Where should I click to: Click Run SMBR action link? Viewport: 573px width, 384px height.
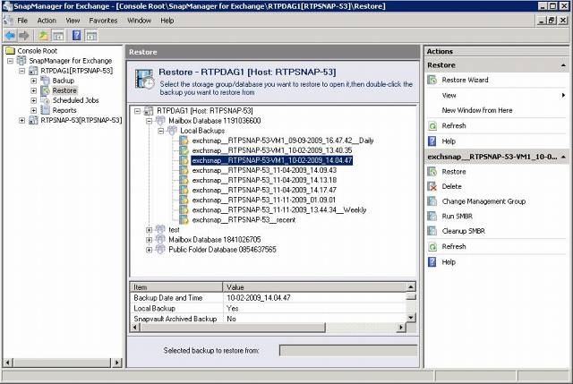[x=458, y=217]
